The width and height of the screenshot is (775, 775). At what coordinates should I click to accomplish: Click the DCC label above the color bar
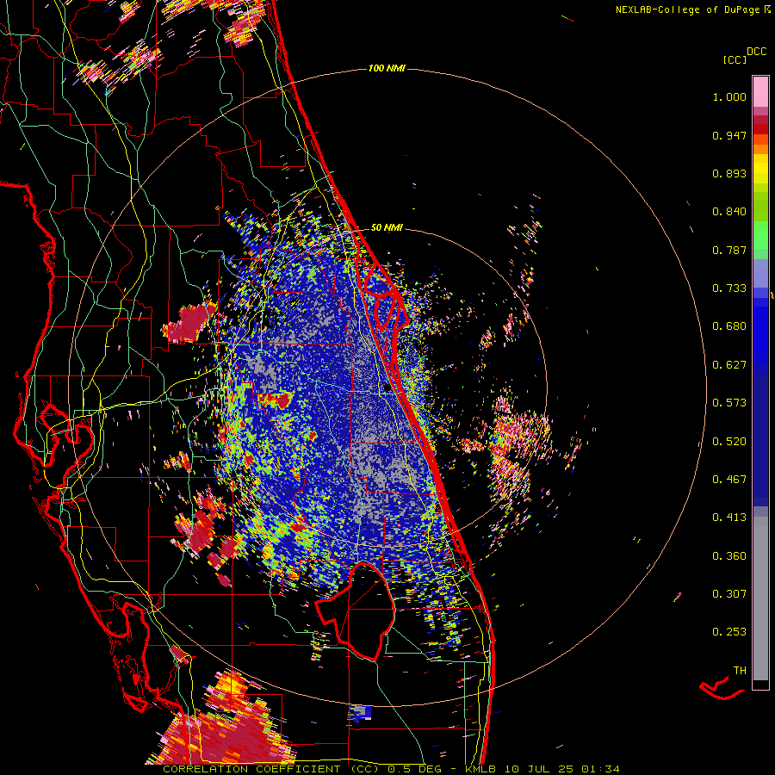coord(757,52)
